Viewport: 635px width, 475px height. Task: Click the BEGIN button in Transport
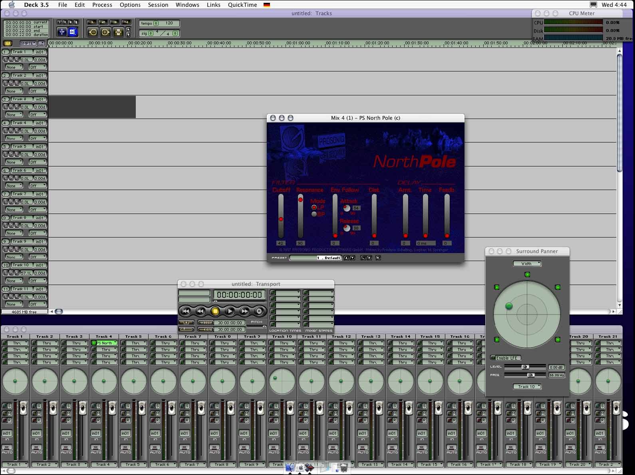click(x=205, y=323)
